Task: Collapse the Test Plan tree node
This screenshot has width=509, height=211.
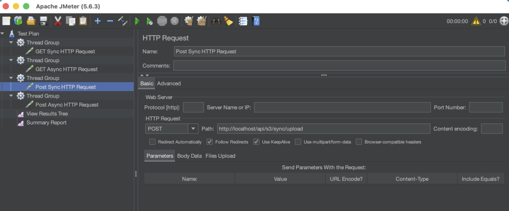Action: point(3,33)
